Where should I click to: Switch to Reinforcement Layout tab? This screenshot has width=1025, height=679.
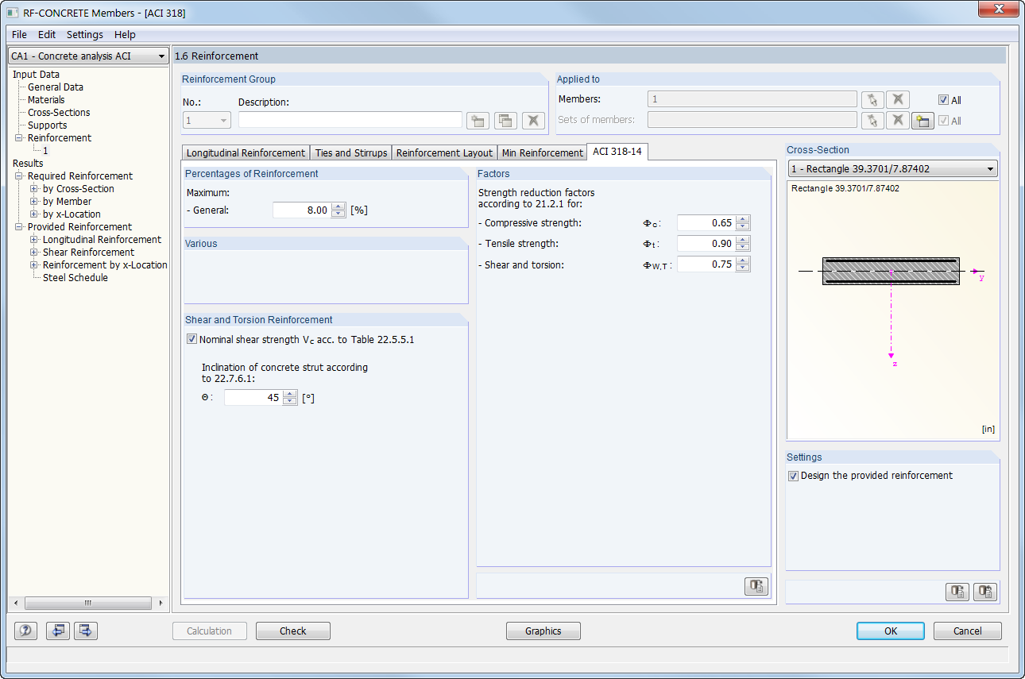pyautogui.click(x=444, y=152)
